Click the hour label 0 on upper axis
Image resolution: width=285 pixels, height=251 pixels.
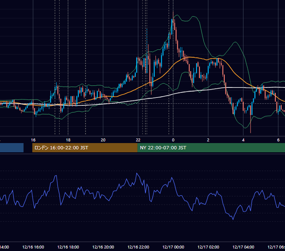[x=173, y=140]
